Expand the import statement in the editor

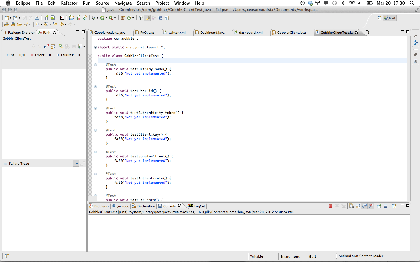tap(95, 47)
